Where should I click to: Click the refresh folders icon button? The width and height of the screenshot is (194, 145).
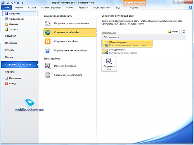coord(184,32)
